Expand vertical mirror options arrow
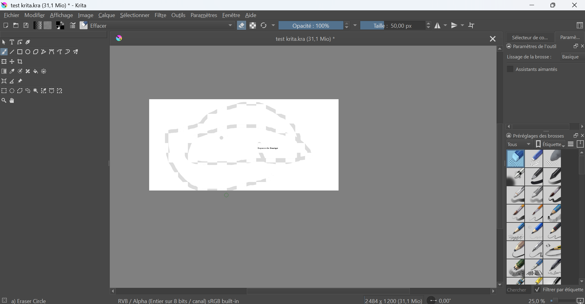585x304 pixels. pos(462,26)
